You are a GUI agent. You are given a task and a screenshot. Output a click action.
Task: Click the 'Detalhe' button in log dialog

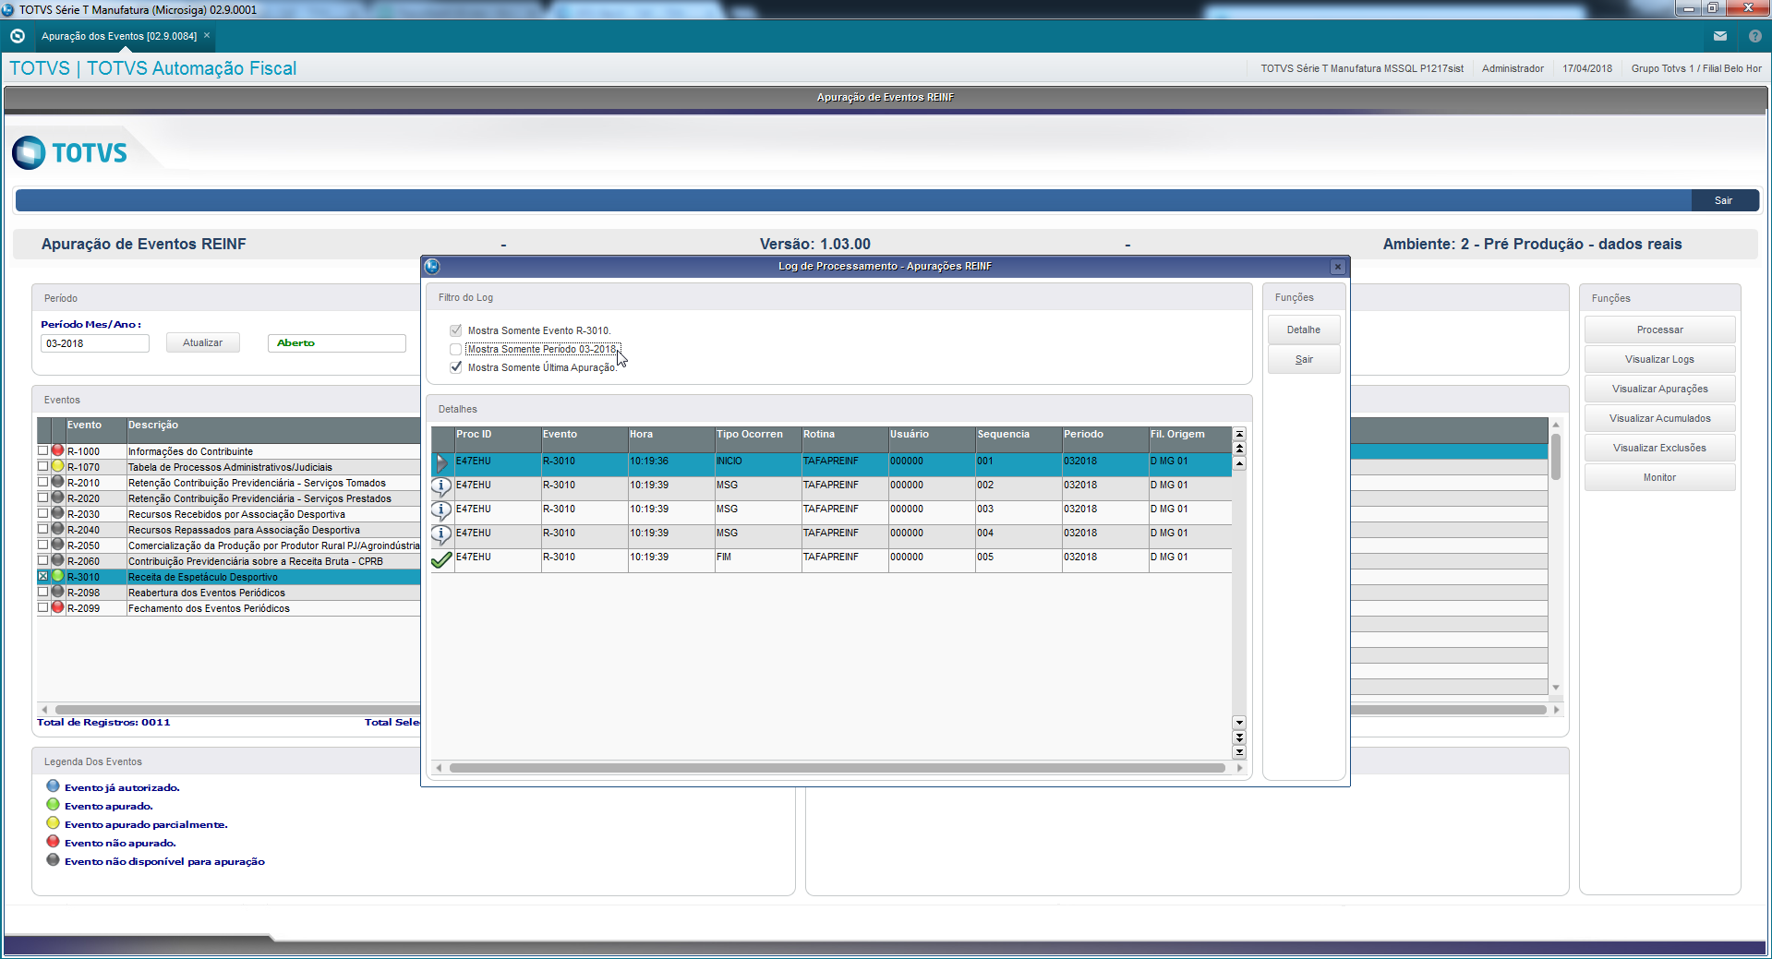pos(1304,330)
